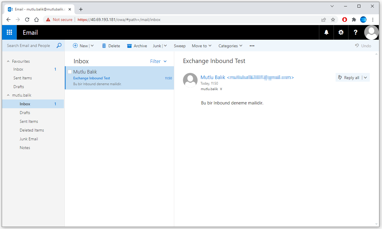The height and width of the screenshot is (229, 382).
Task: Open the Deleted Items folder
Action: [32, 130]
